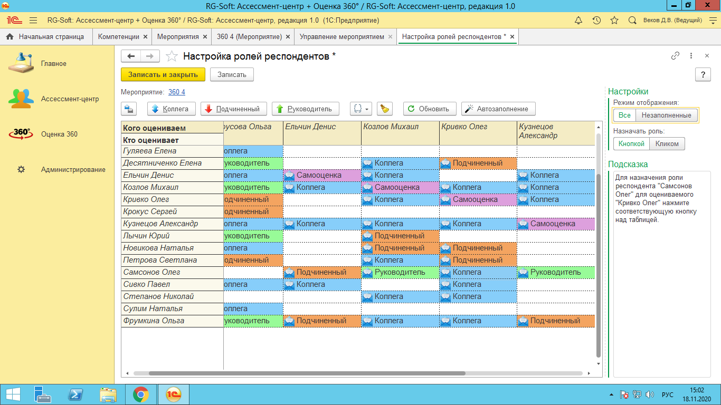Viewport: 721px width, 405px height.
Task: Open the 360 4 event link
Action: [177, 92]
